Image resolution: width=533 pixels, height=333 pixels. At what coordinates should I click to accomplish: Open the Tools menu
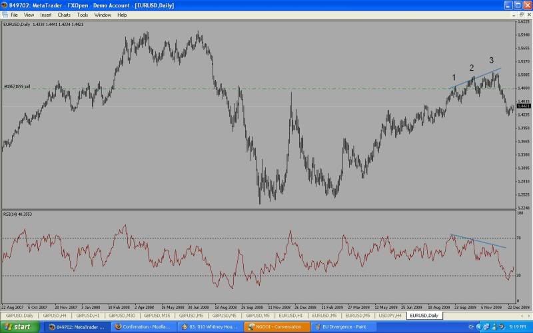(82, 14)
